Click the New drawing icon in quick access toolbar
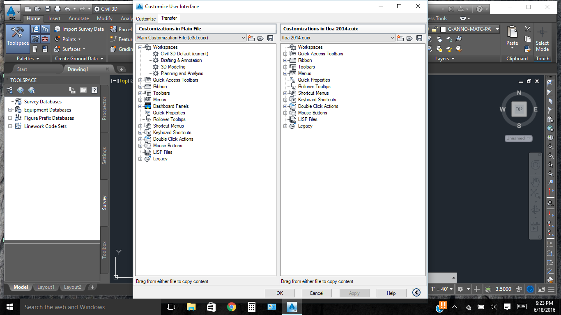561x315 pixels. (28, 9)
